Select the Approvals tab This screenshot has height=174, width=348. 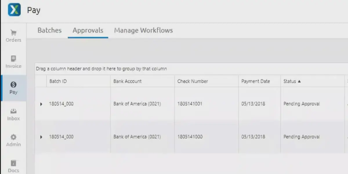[x=88, y=30]
